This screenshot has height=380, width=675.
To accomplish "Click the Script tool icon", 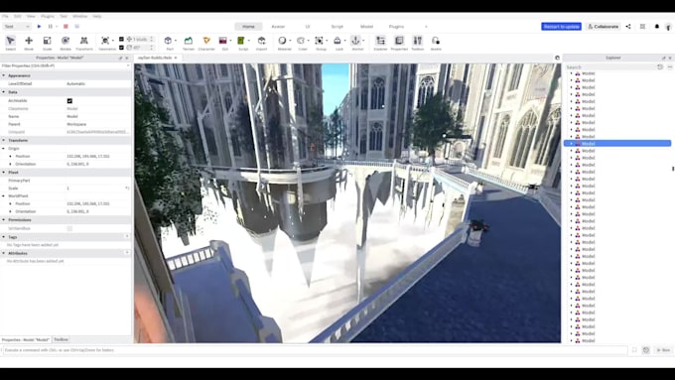I will (x=241, y=41).
